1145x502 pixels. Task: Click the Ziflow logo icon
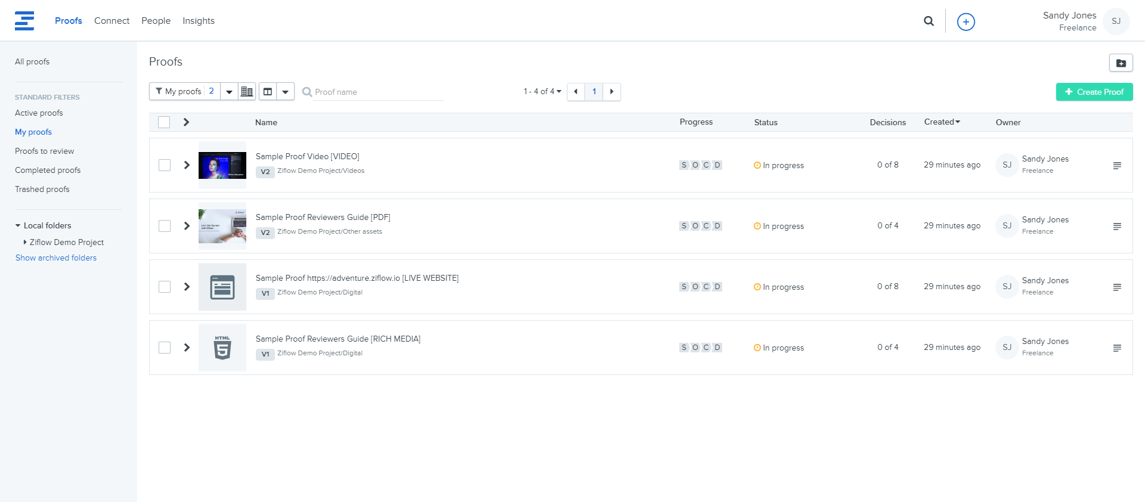[x=24, y=21]
